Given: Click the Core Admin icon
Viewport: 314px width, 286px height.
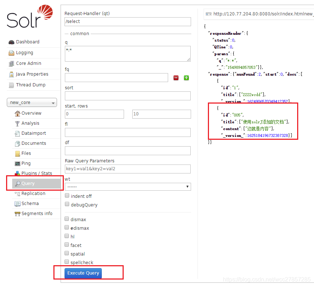Looking at the screenshot, I should point(11,64).
